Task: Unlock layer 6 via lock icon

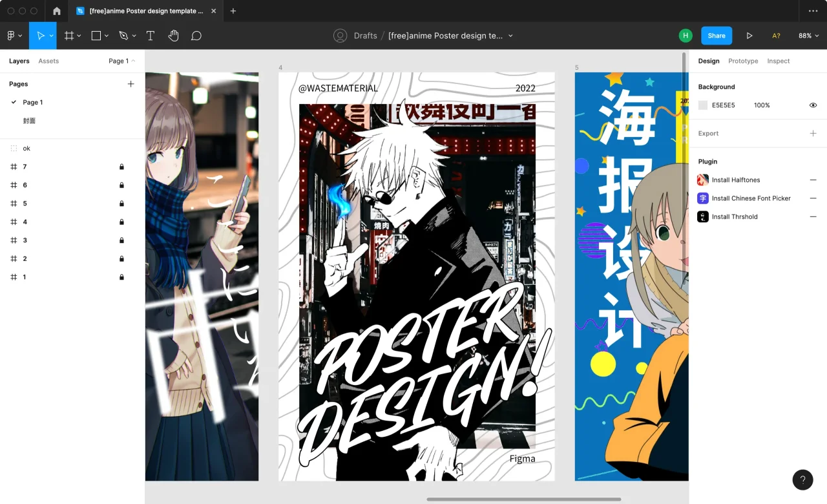Action: [121, 185]
